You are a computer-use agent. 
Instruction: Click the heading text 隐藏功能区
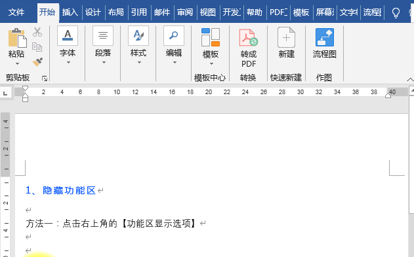(69, 190)
